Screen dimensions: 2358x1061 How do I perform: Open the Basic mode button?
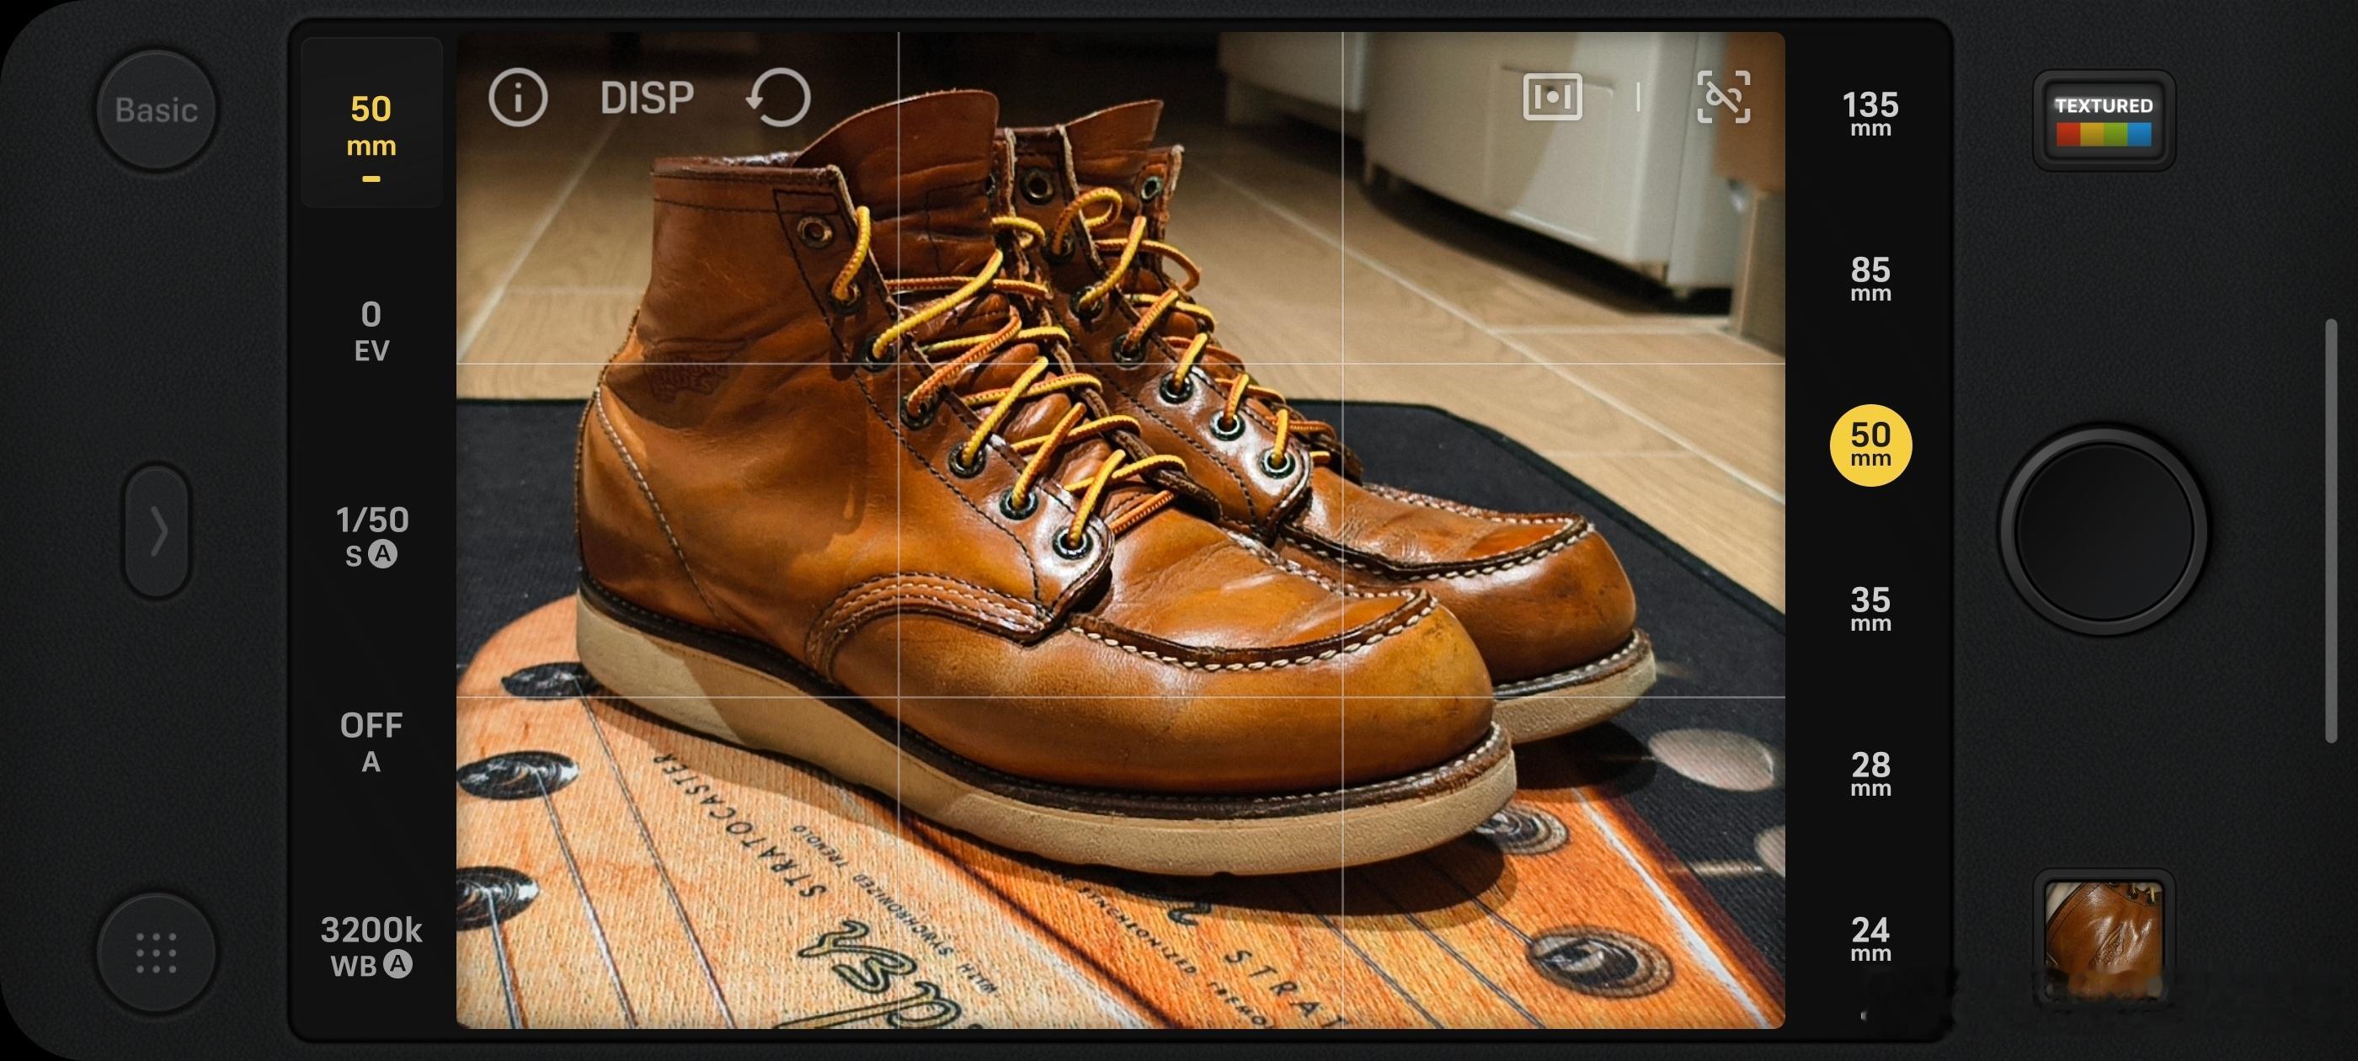point(157,111)
